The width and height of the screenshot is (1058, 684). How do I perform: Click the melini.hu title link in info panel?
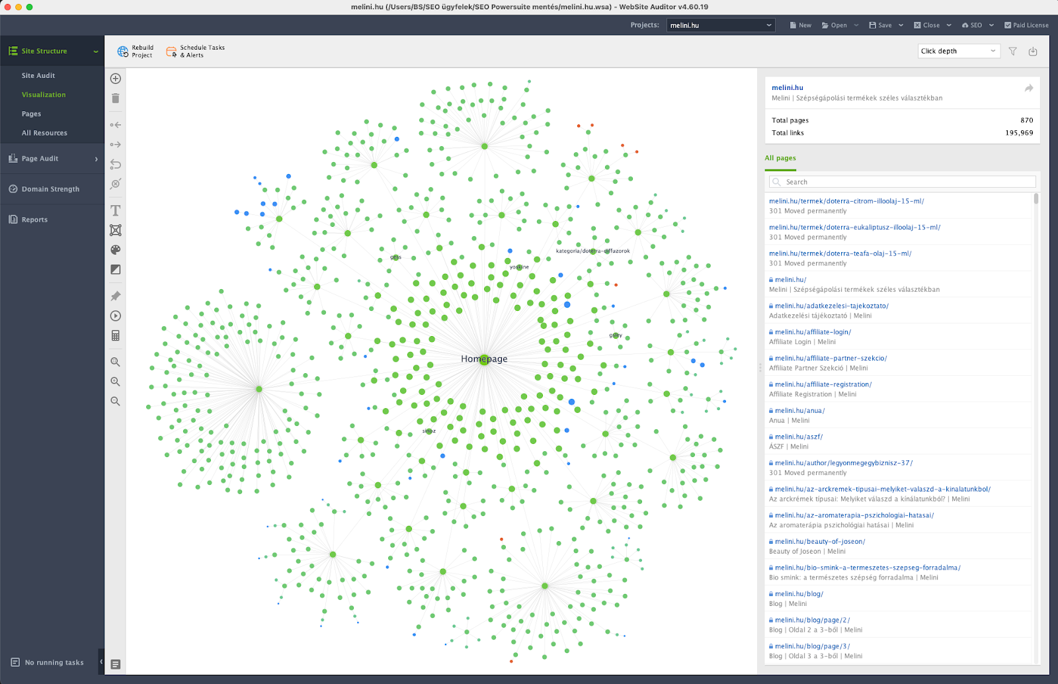(x=788, y=87)
